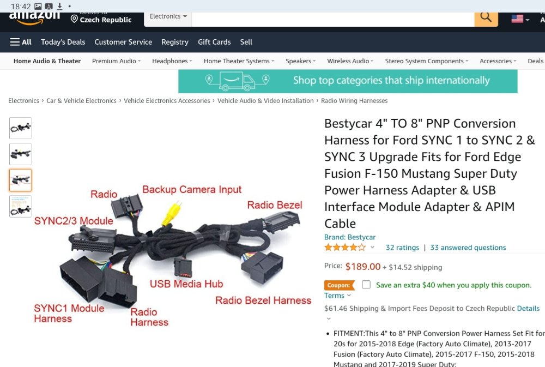The height and width of the screenshot is (367, 545).
Task: Open the 33 answered questions link
Action: coord(468,248)
